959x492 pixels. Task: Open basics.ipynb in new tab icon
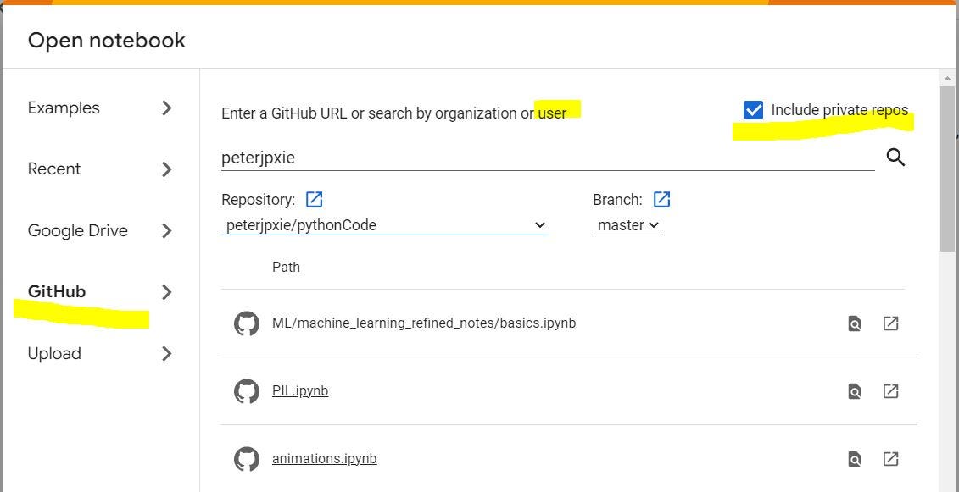click(890, 323)
